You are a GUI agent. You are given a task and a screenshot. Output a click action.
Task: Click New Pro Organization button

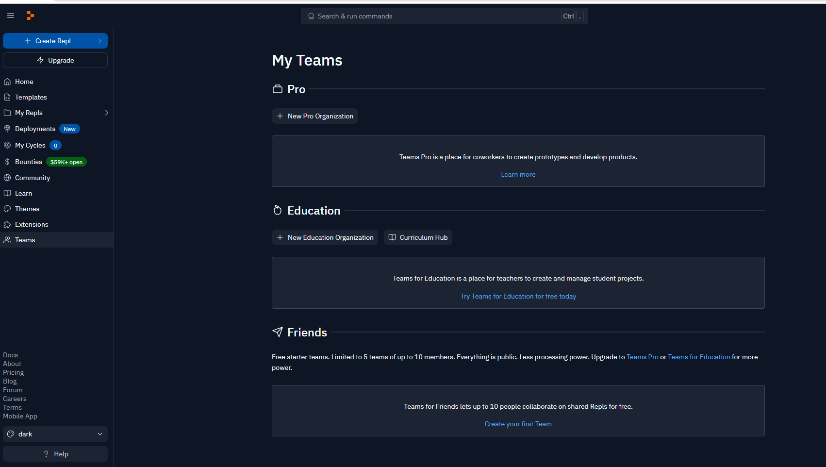(314, 116)
